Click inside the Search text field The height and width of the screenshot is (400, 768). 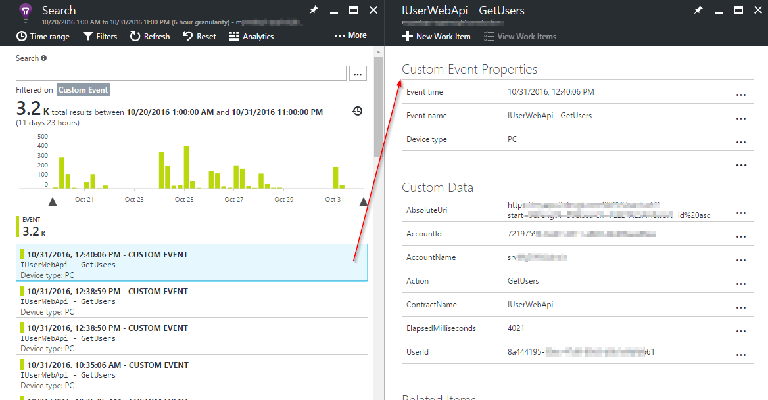(x=181, y=74)
